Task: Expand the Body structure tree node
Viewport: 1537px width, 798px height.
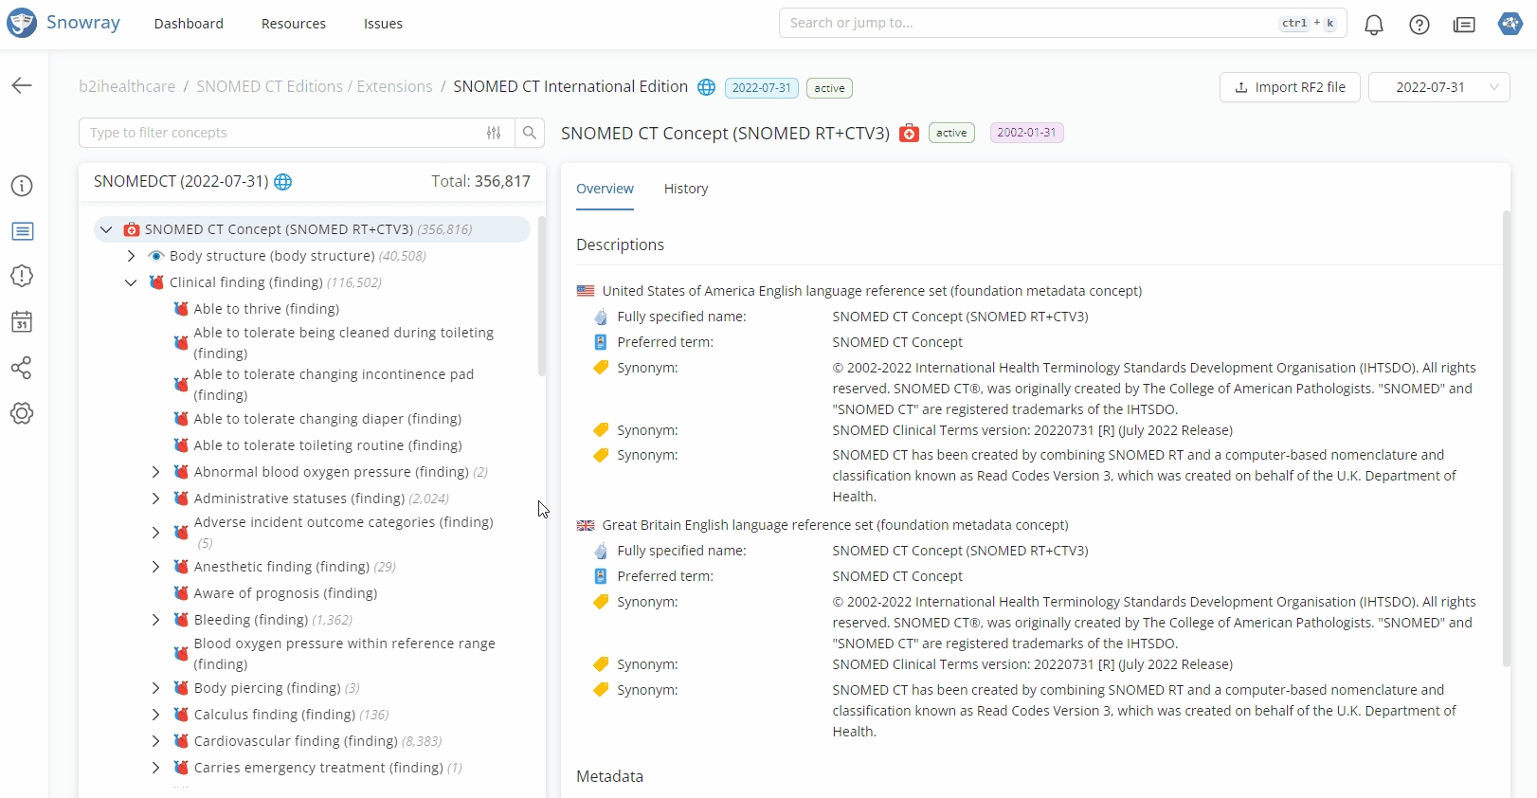Action: pos(131,256)
